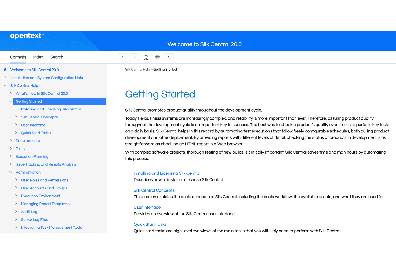Click the banner title Welcome to Silk Central 20.0
The image size is (396, 264).
pyautogui.click(x=205, y=44)
